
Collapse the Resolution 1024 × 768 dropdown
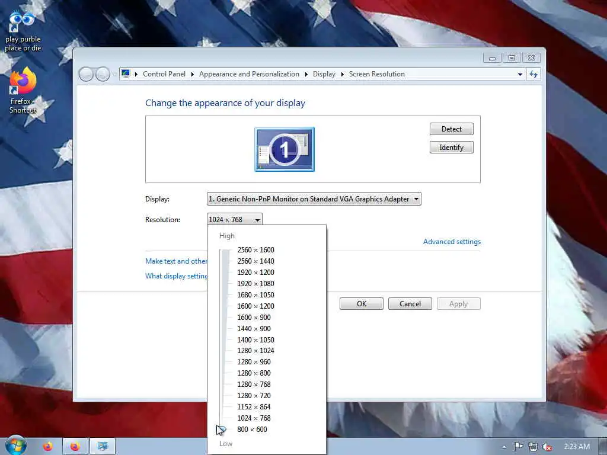235,219
